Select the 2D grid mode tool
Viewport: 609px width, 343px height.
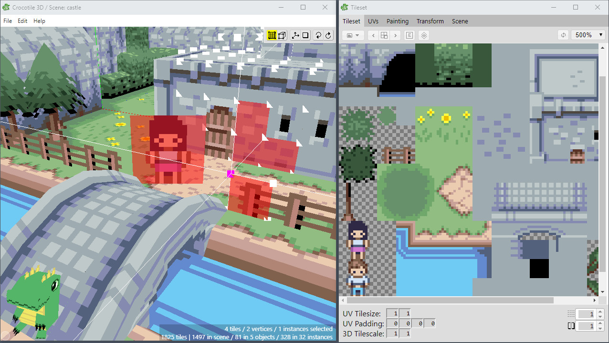pyautogui.click(x=271, y=35)
